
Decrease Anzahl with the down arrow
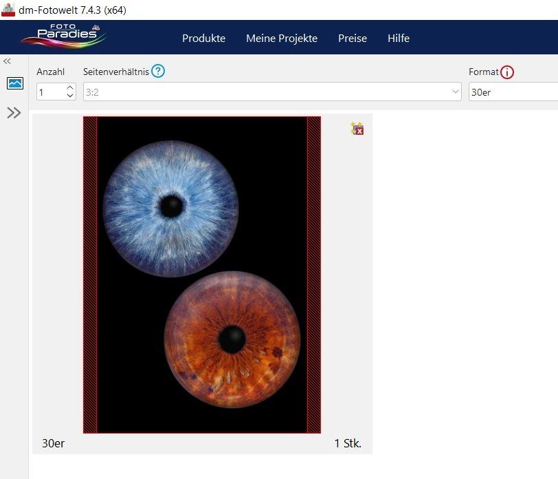point(69,96)
